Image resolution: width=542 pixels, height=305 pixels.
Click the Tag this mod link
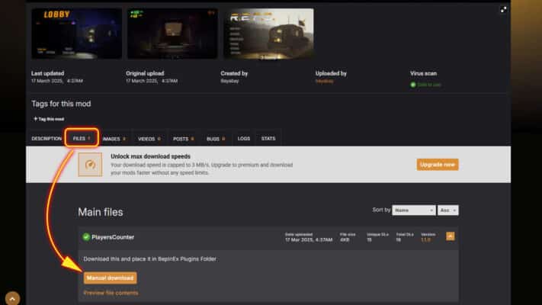[50, 119]
